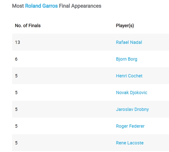This screenshot has width=169, height=152.
Task: Select the Novak Djokovic link
Action: (131, 93)
